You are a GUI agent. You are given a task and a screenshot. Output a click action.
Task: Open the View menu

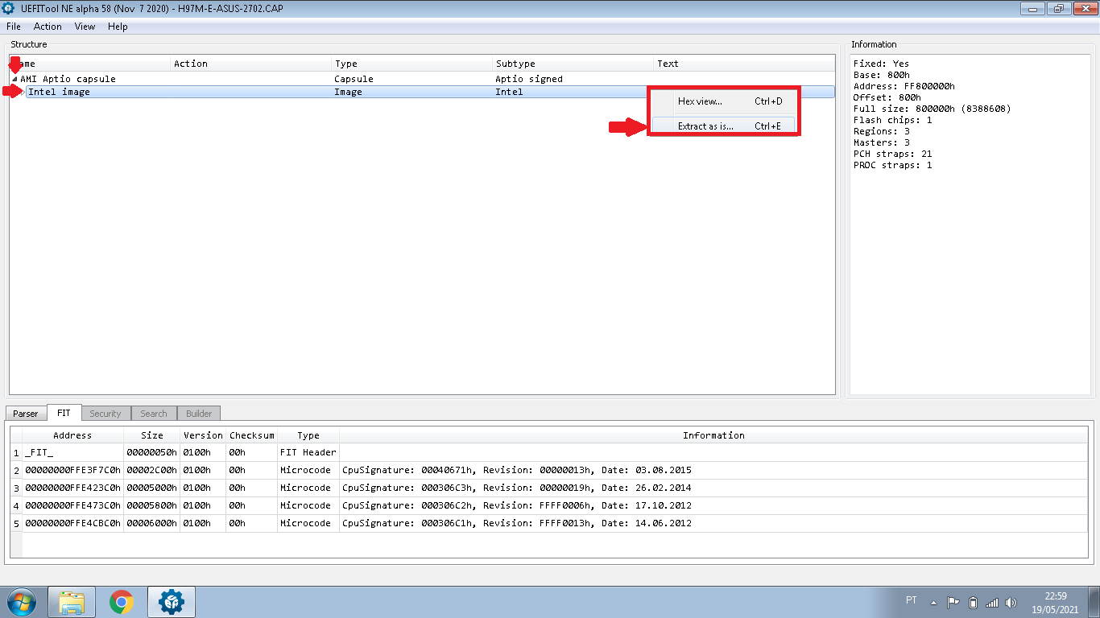click(x=85, y=27)
